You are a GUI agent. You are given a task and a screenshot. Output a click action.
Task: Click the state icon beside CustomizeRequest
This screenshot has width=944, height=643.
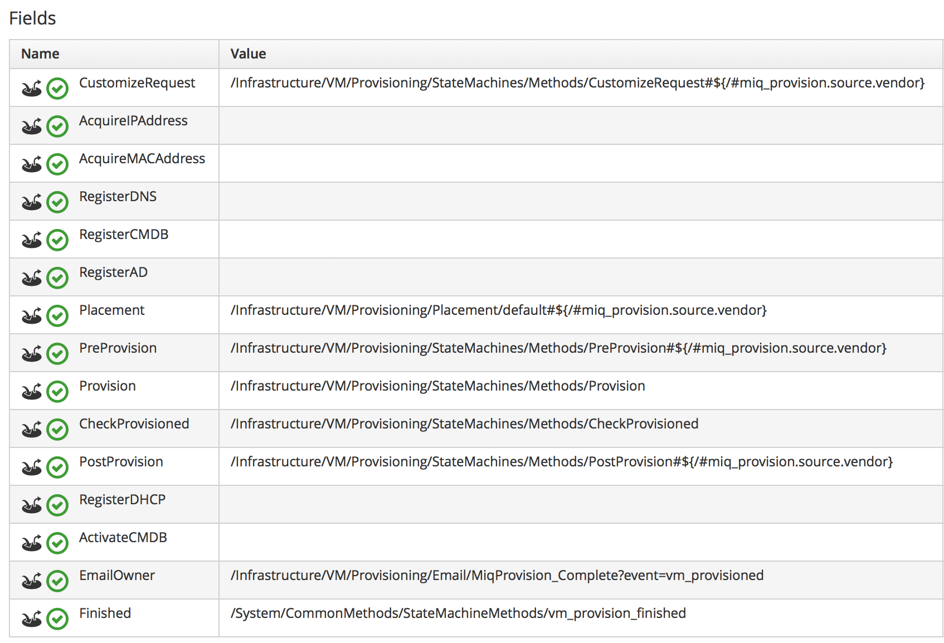pyautogui.click(x=32, y=89)
